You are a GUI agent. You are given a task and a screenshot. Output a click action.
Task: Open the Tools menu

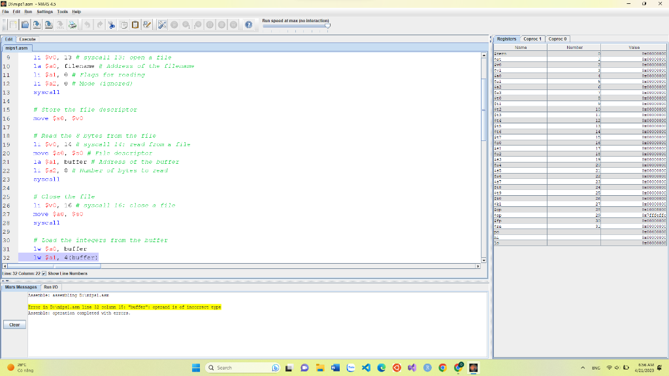pos(62,12)
